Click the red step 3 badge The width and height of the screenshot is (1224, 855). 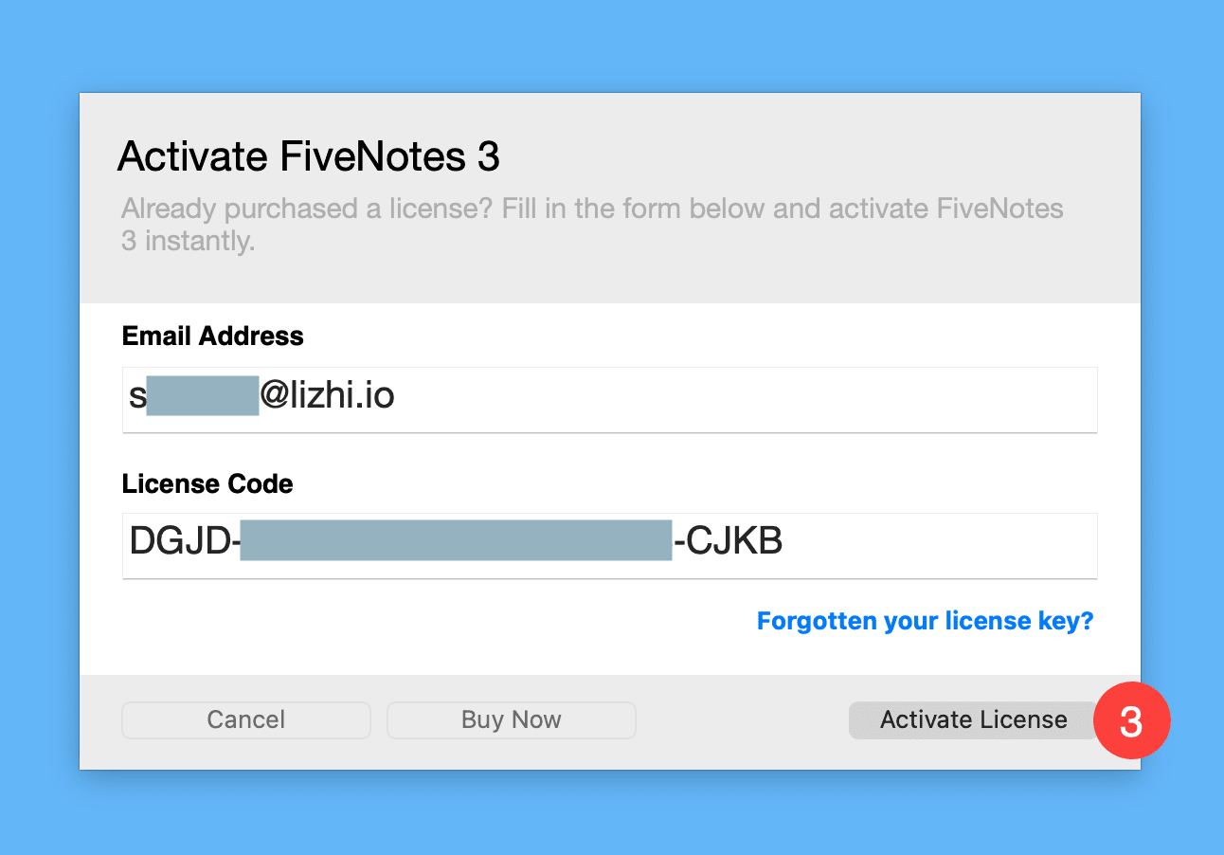coord(1131,720)
